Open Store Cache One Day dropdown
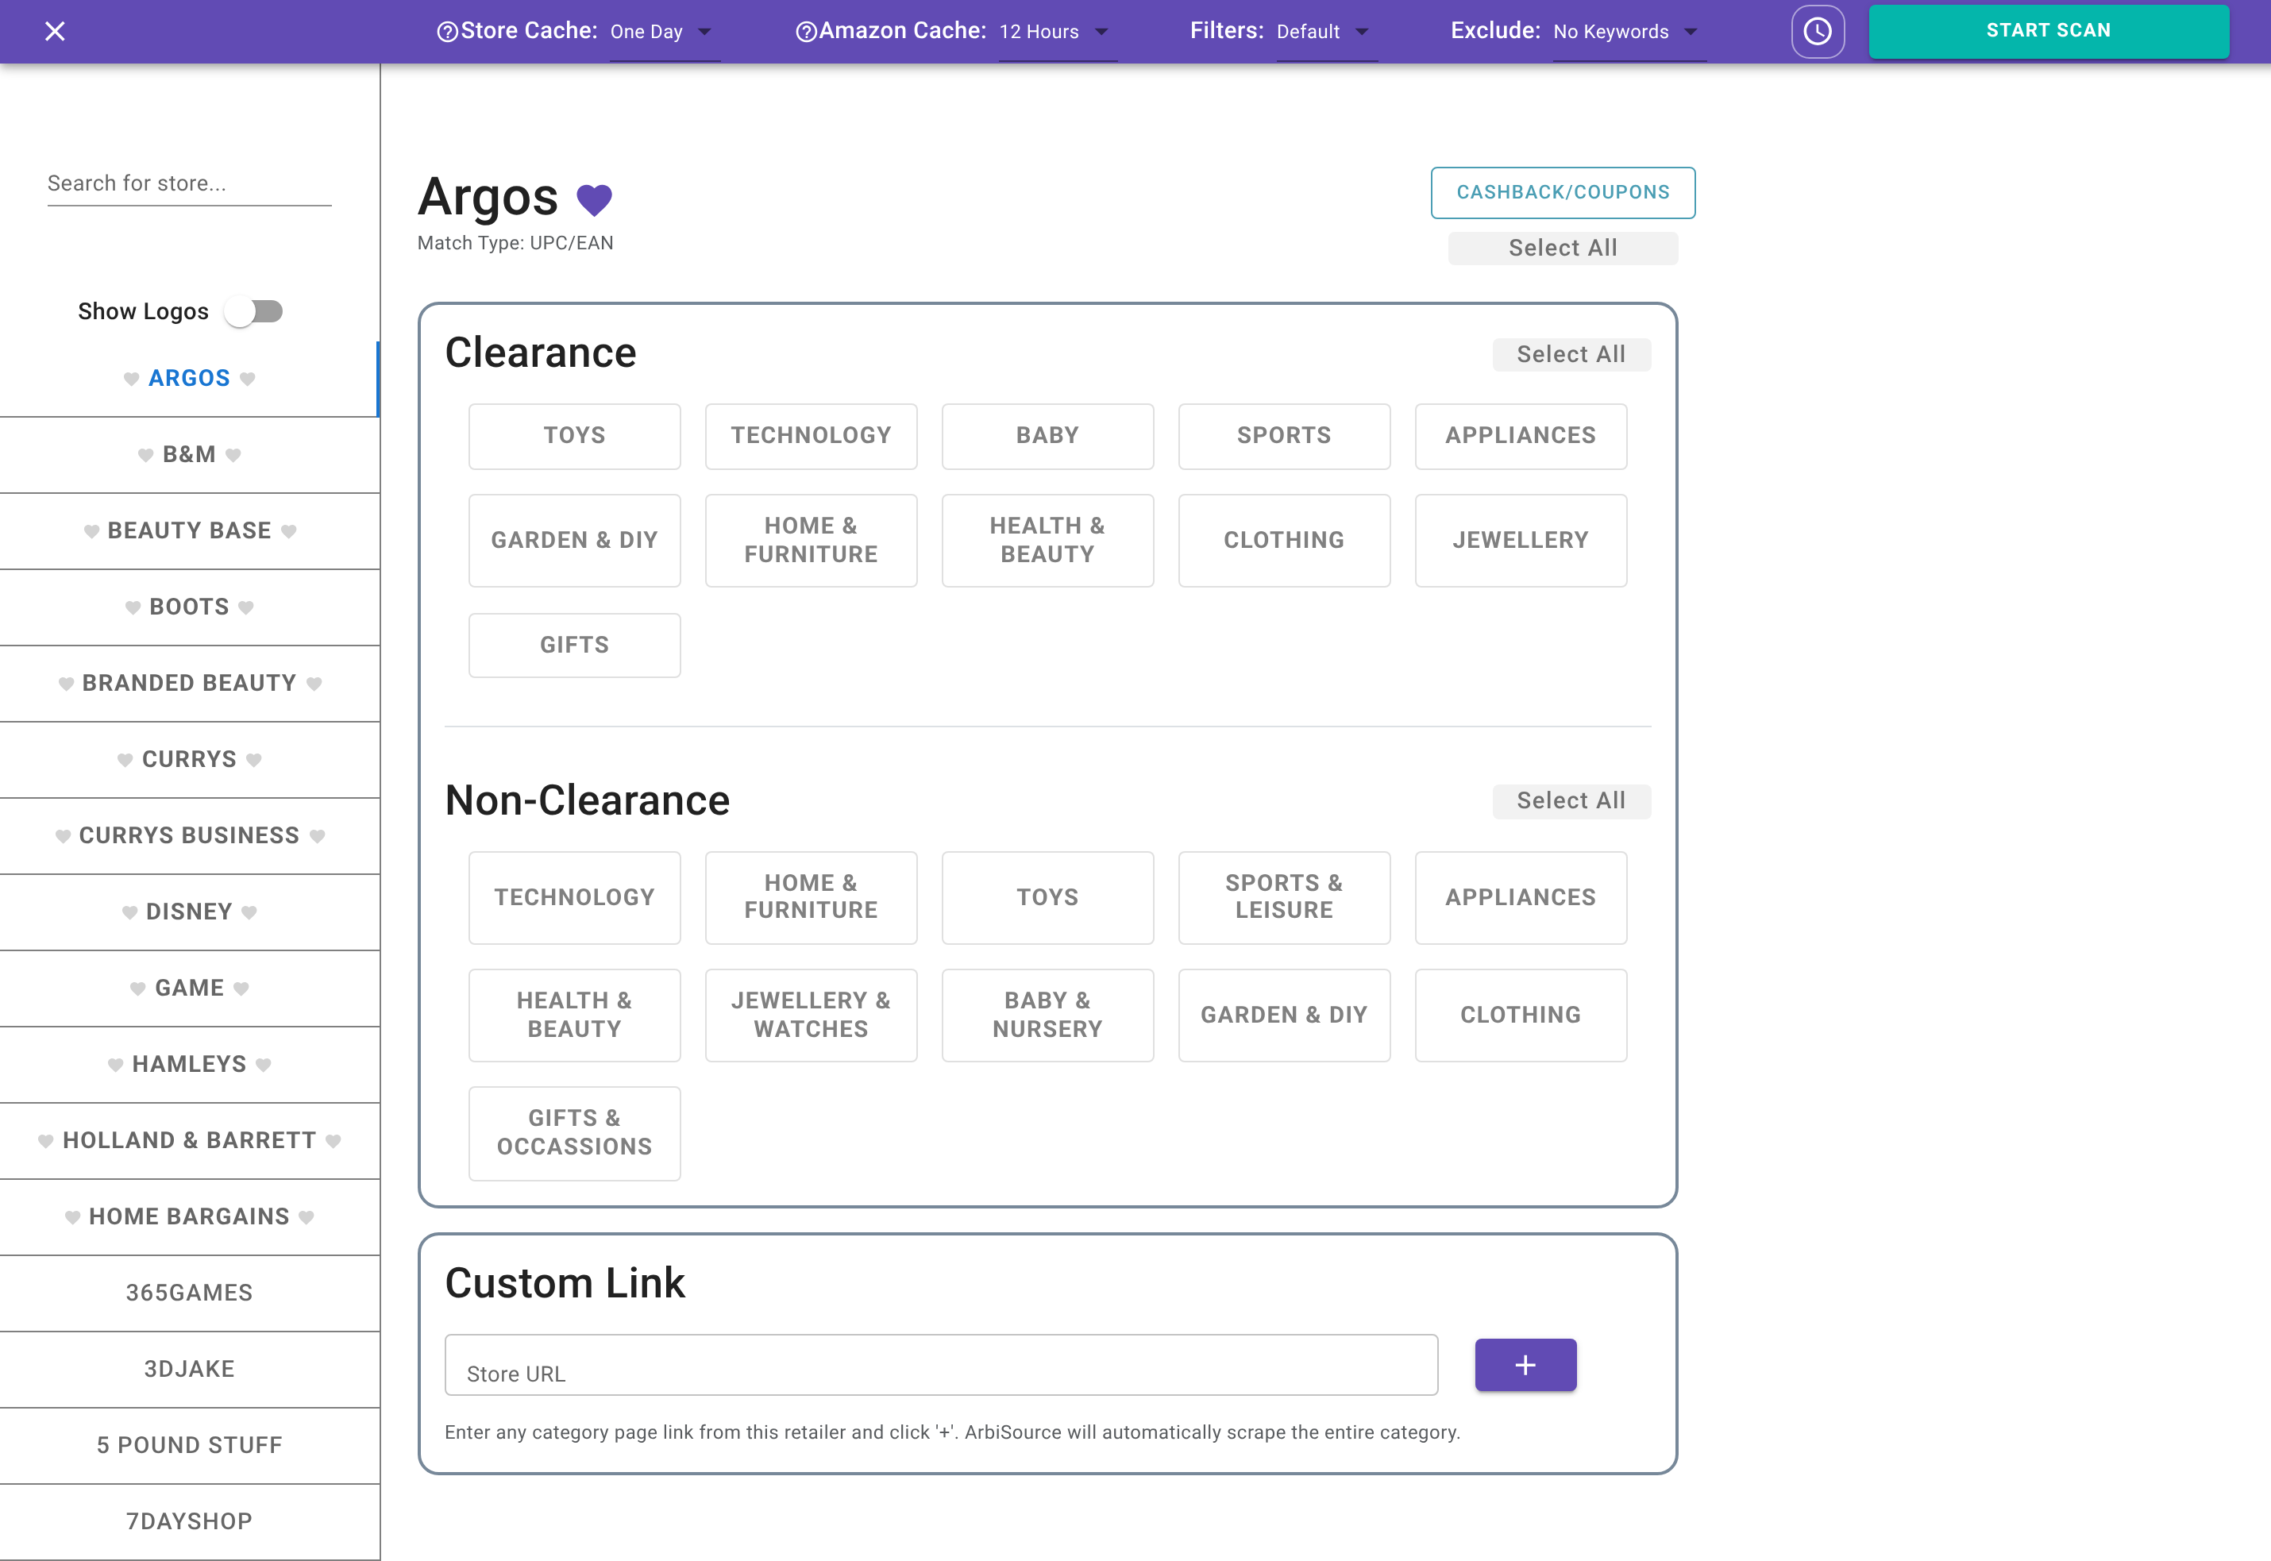 (x=664, y=33)
